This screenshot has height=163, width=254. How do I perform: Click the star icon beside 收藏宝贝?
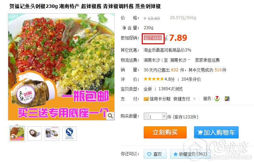(x=175, y=154)
